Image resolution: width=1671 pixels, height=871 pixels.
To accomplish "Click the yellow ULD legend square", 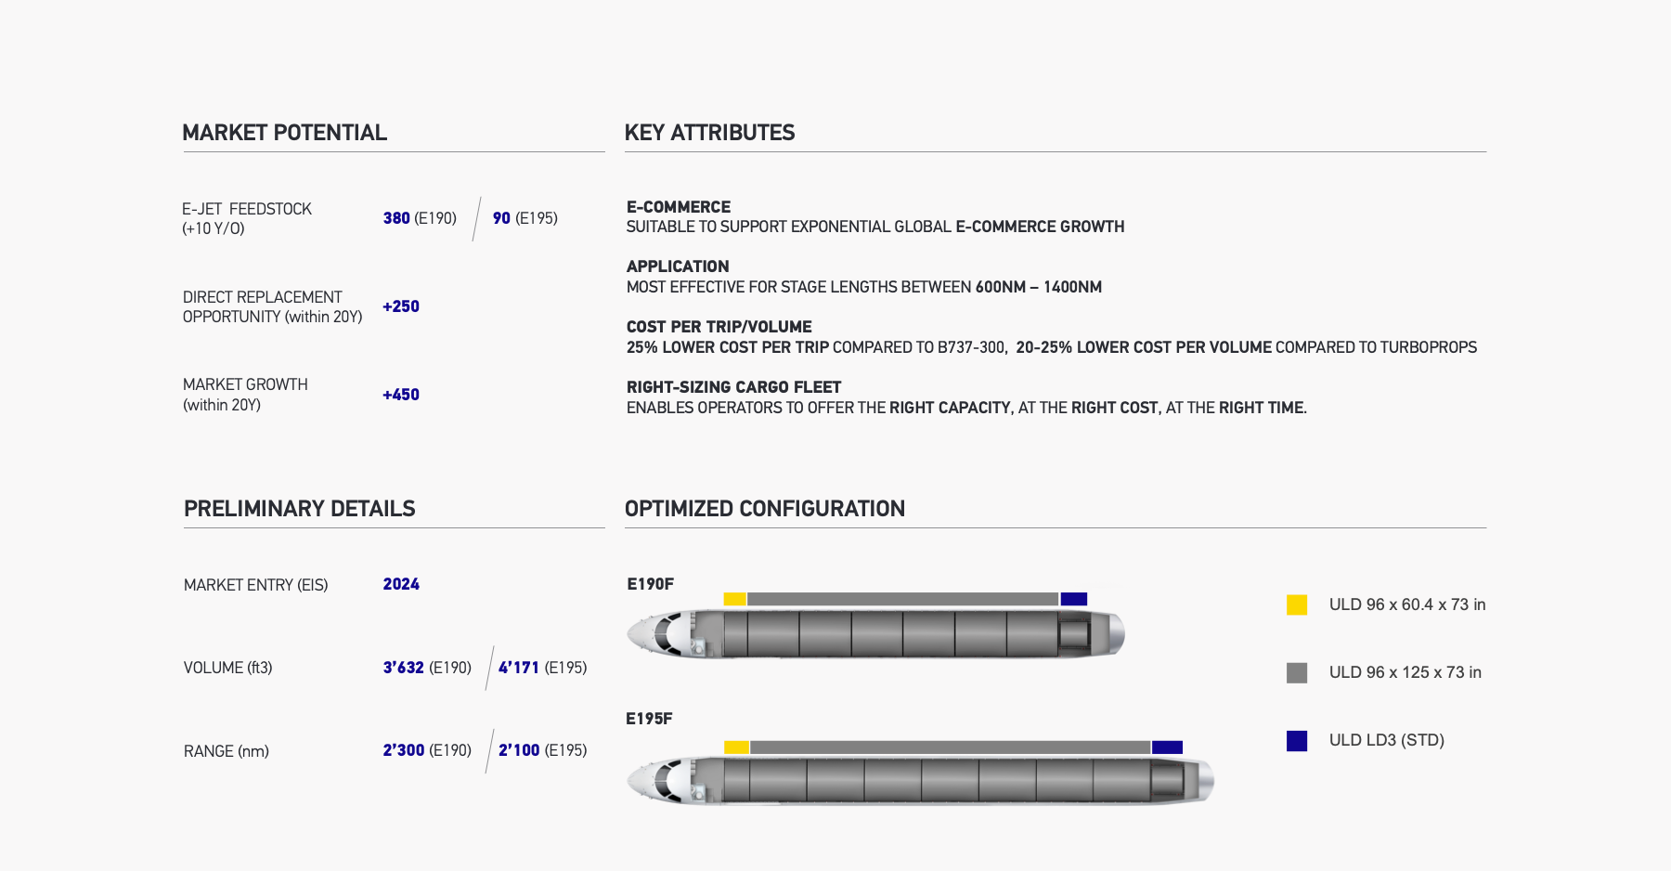I will [x=1297, y=605].
